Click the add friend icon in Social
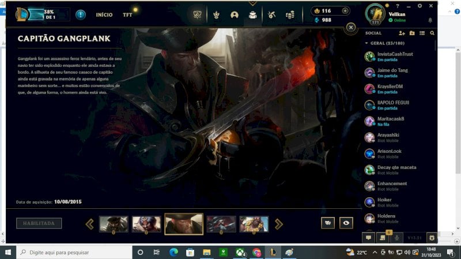 [x=402, y=33]
